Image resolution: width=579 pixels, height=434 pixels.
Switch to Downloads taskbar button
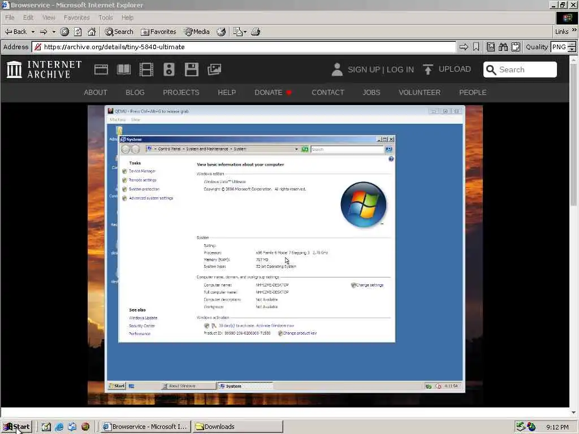pos(237,427)
